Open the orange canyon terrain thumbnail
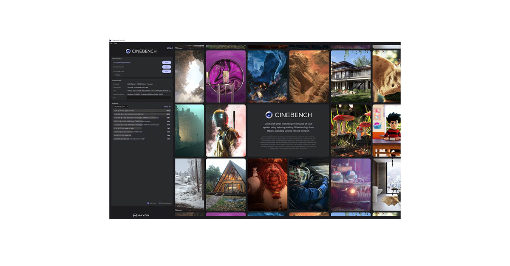This screenshot has width=510, height=266. coord(309,76)
